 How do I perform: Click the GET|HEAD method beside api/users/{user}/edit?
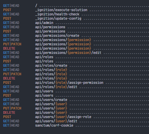tap(11, 121)
